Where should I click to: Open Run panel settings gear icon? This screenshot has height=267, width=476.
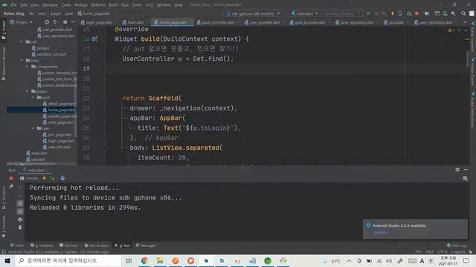click(457, 170)
